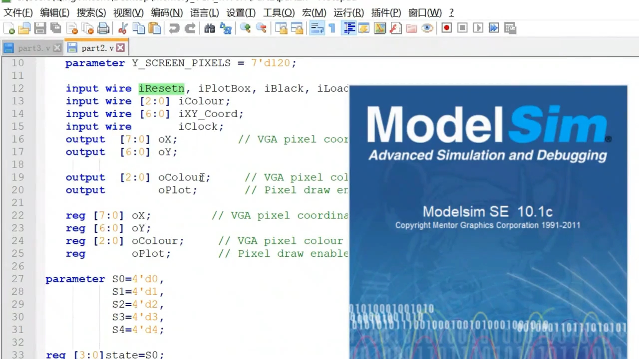Open the 编辑(E) menu

pos(55,12)
